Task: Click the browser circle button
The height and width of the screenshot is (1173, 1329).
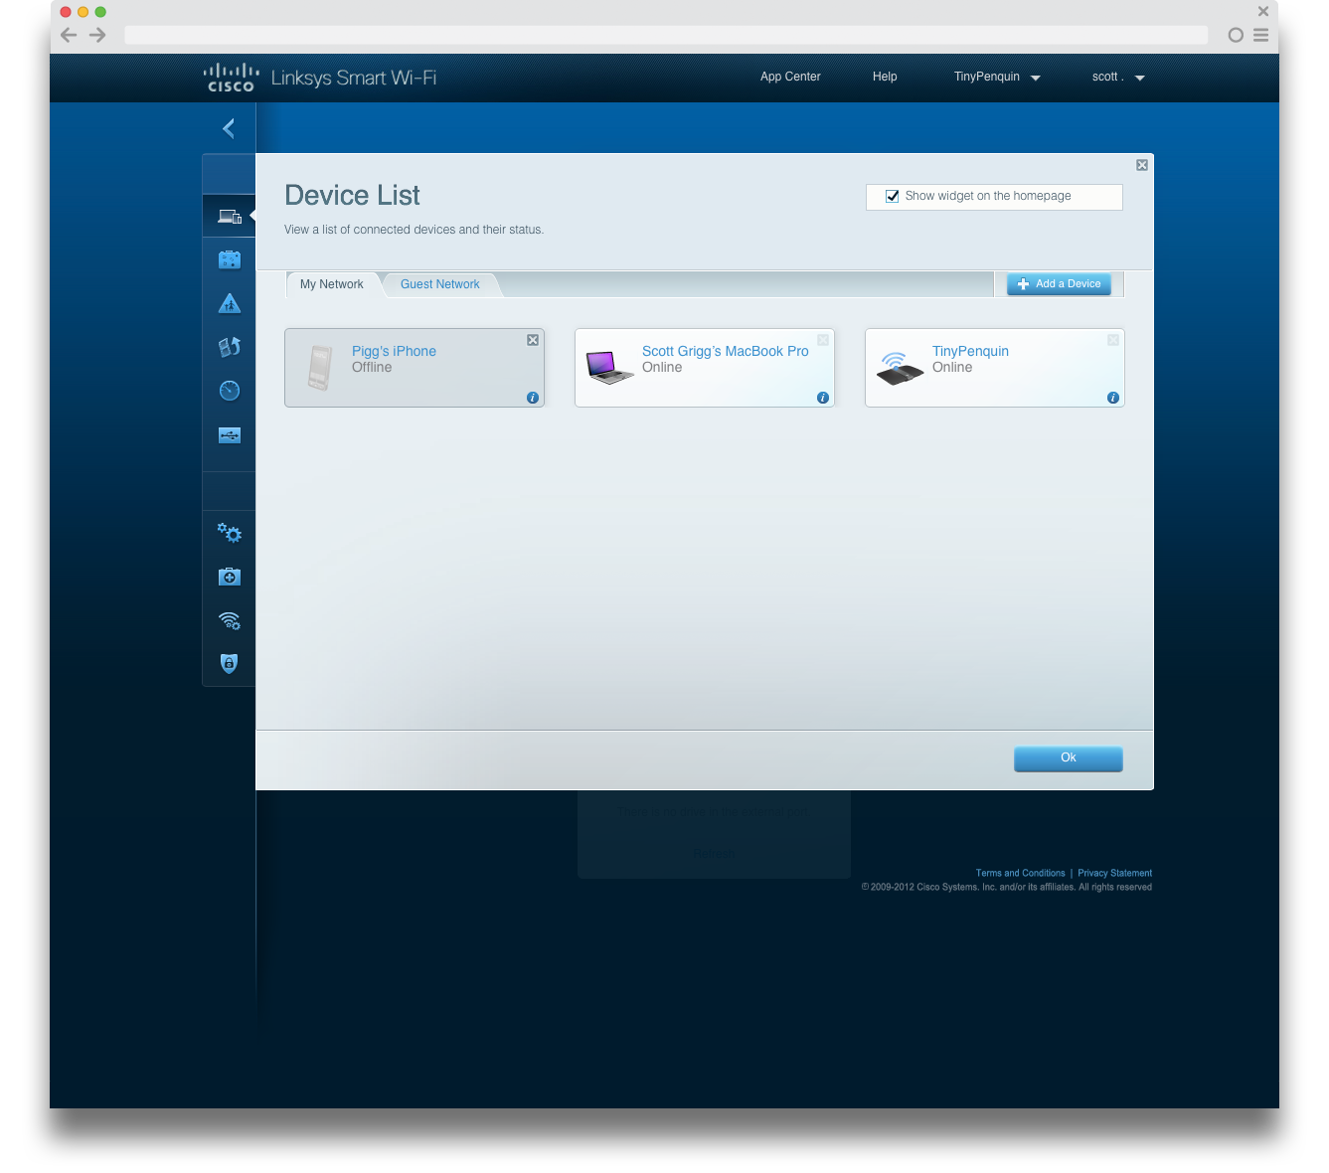Action: [x=1236, y=35]
